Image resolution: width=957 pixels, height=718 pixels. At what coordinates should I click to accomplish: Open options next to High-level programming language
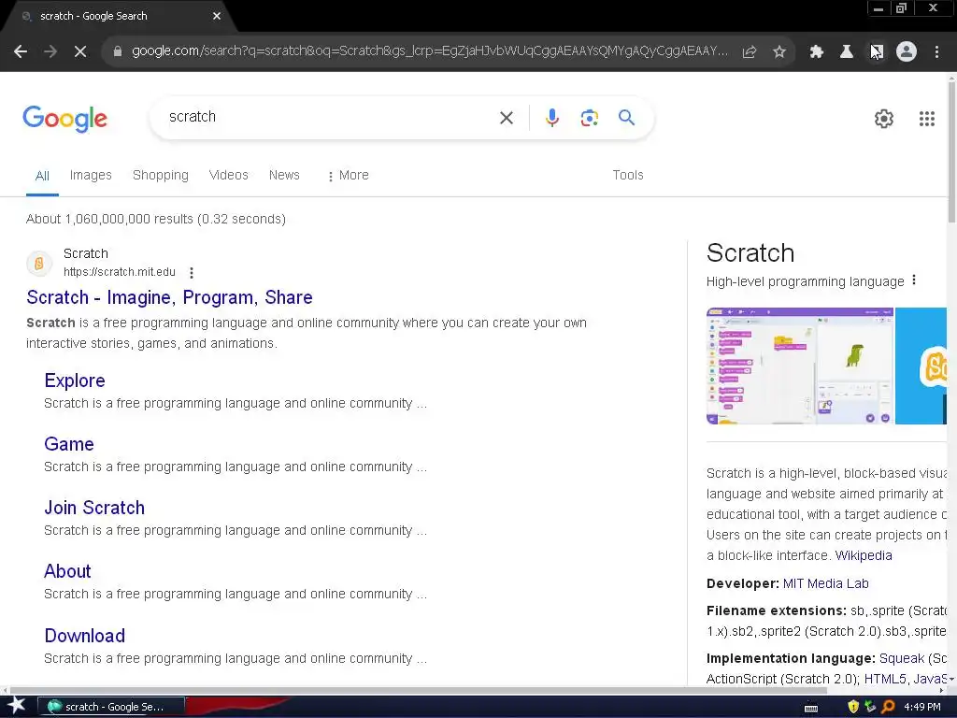pyautogui.click(x=914, y=280)
